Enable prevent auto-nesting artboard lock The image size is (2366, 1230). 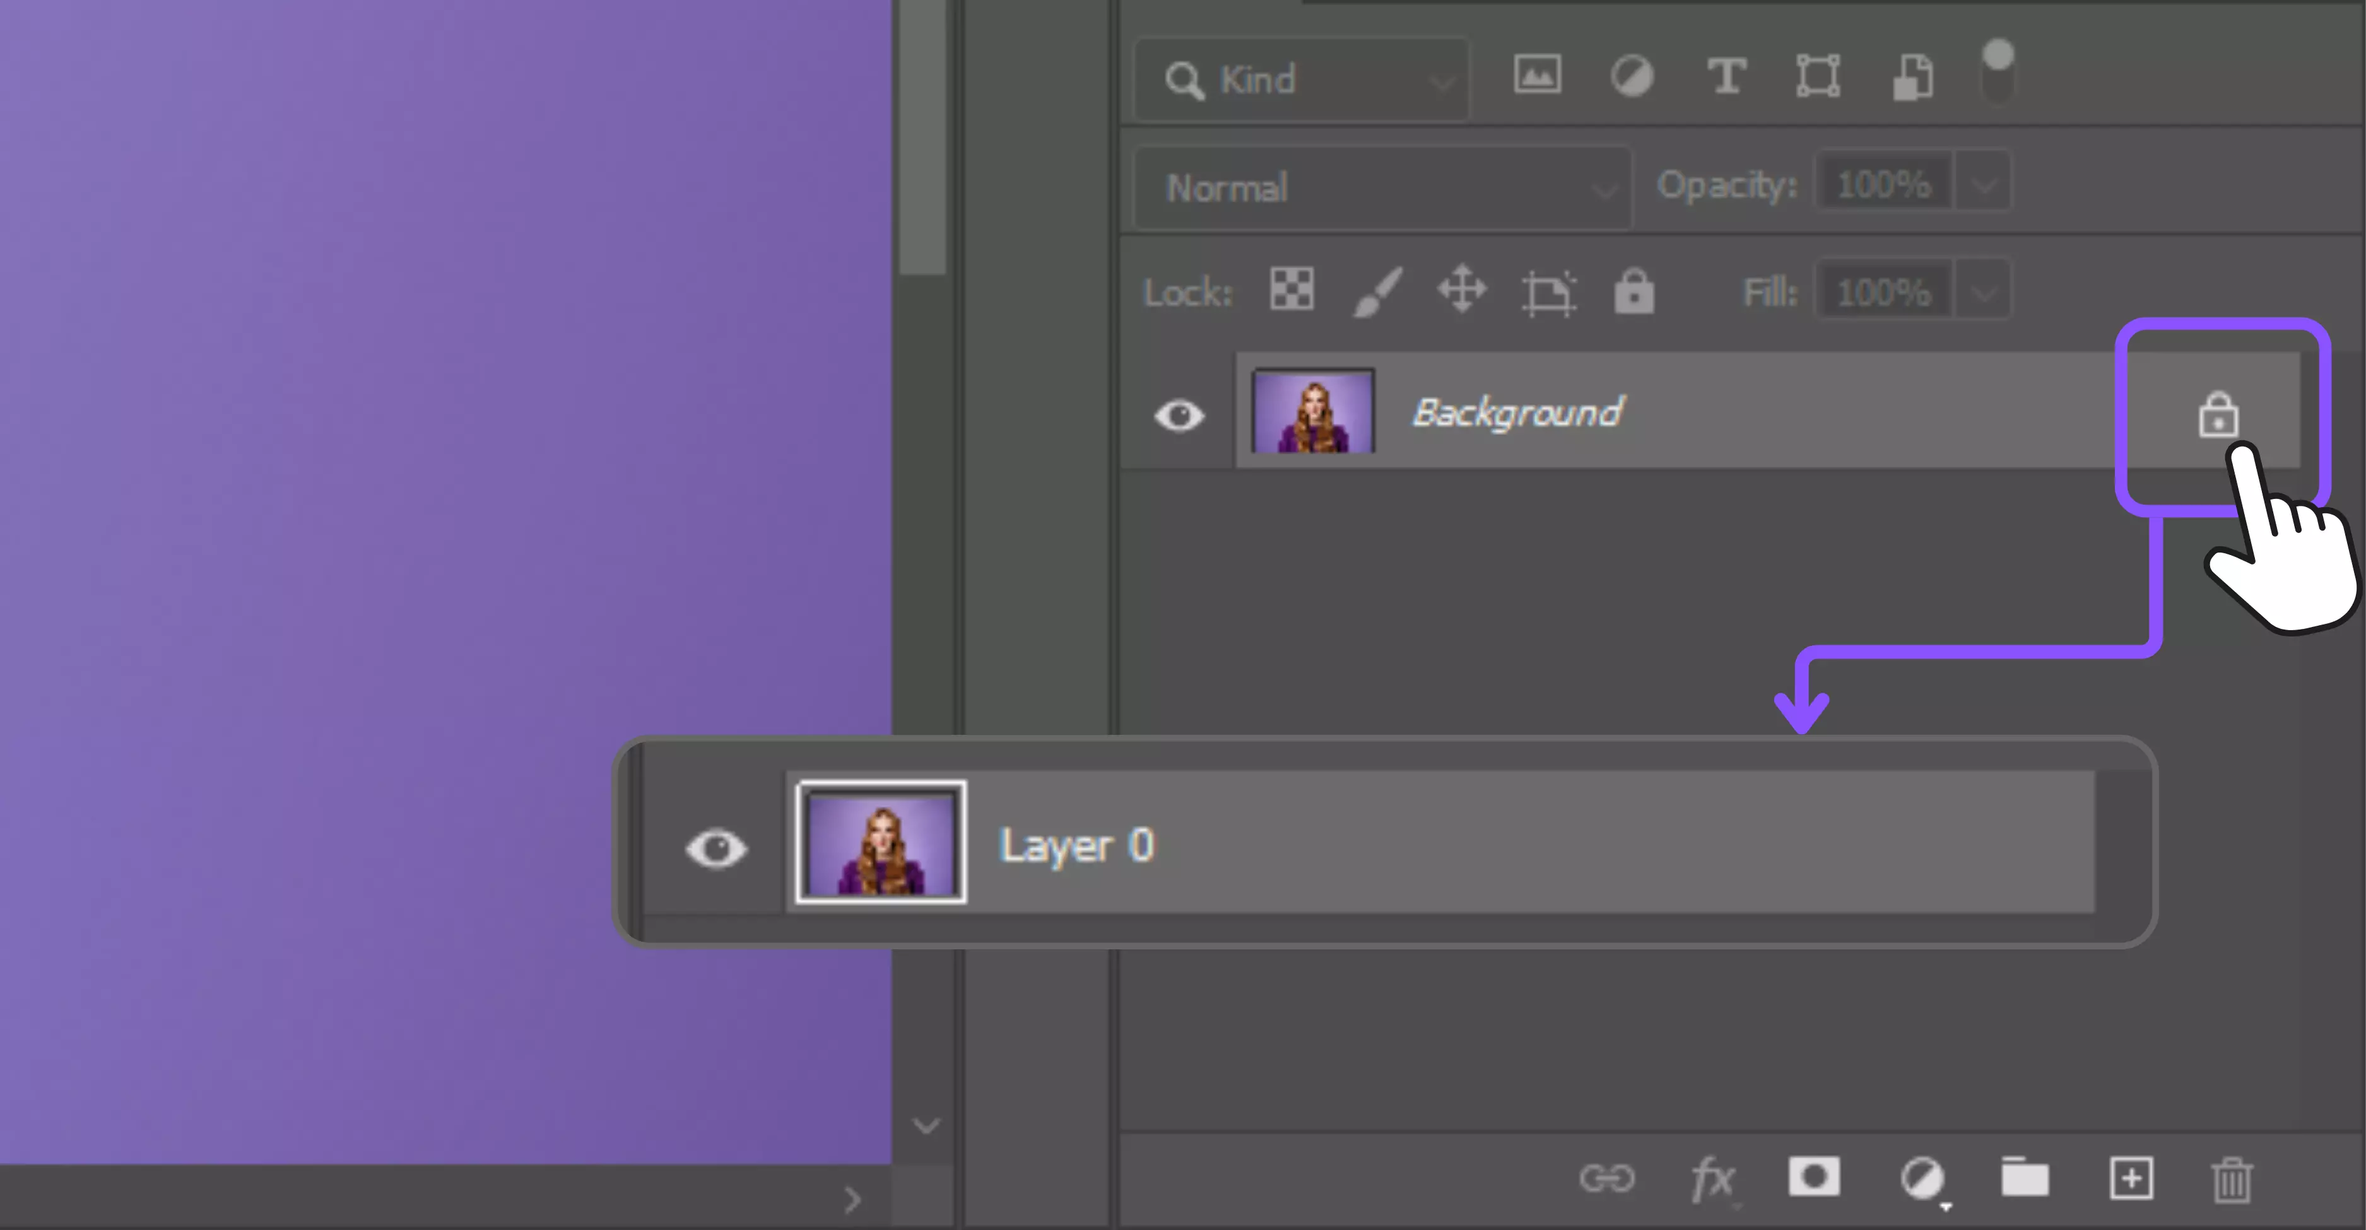1548,294
